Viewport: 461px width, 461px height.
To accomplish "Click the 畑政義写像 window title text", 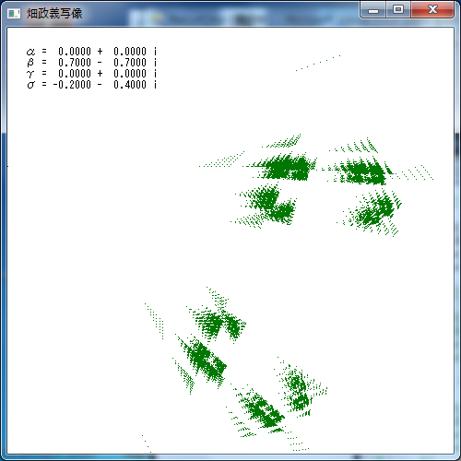I will tap(54, 14).
